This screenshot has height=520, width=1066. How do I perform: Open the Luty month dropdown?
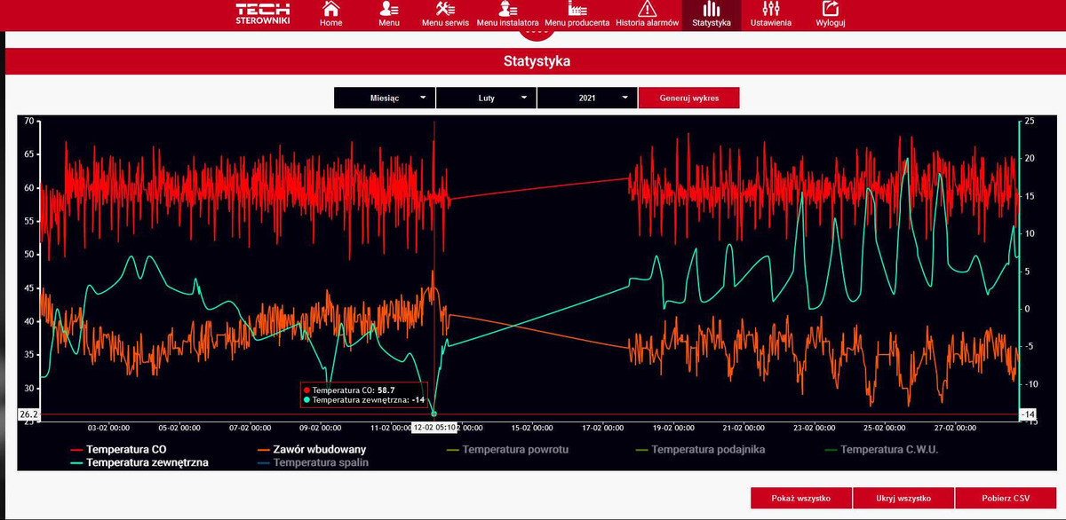tap(487, 98)
